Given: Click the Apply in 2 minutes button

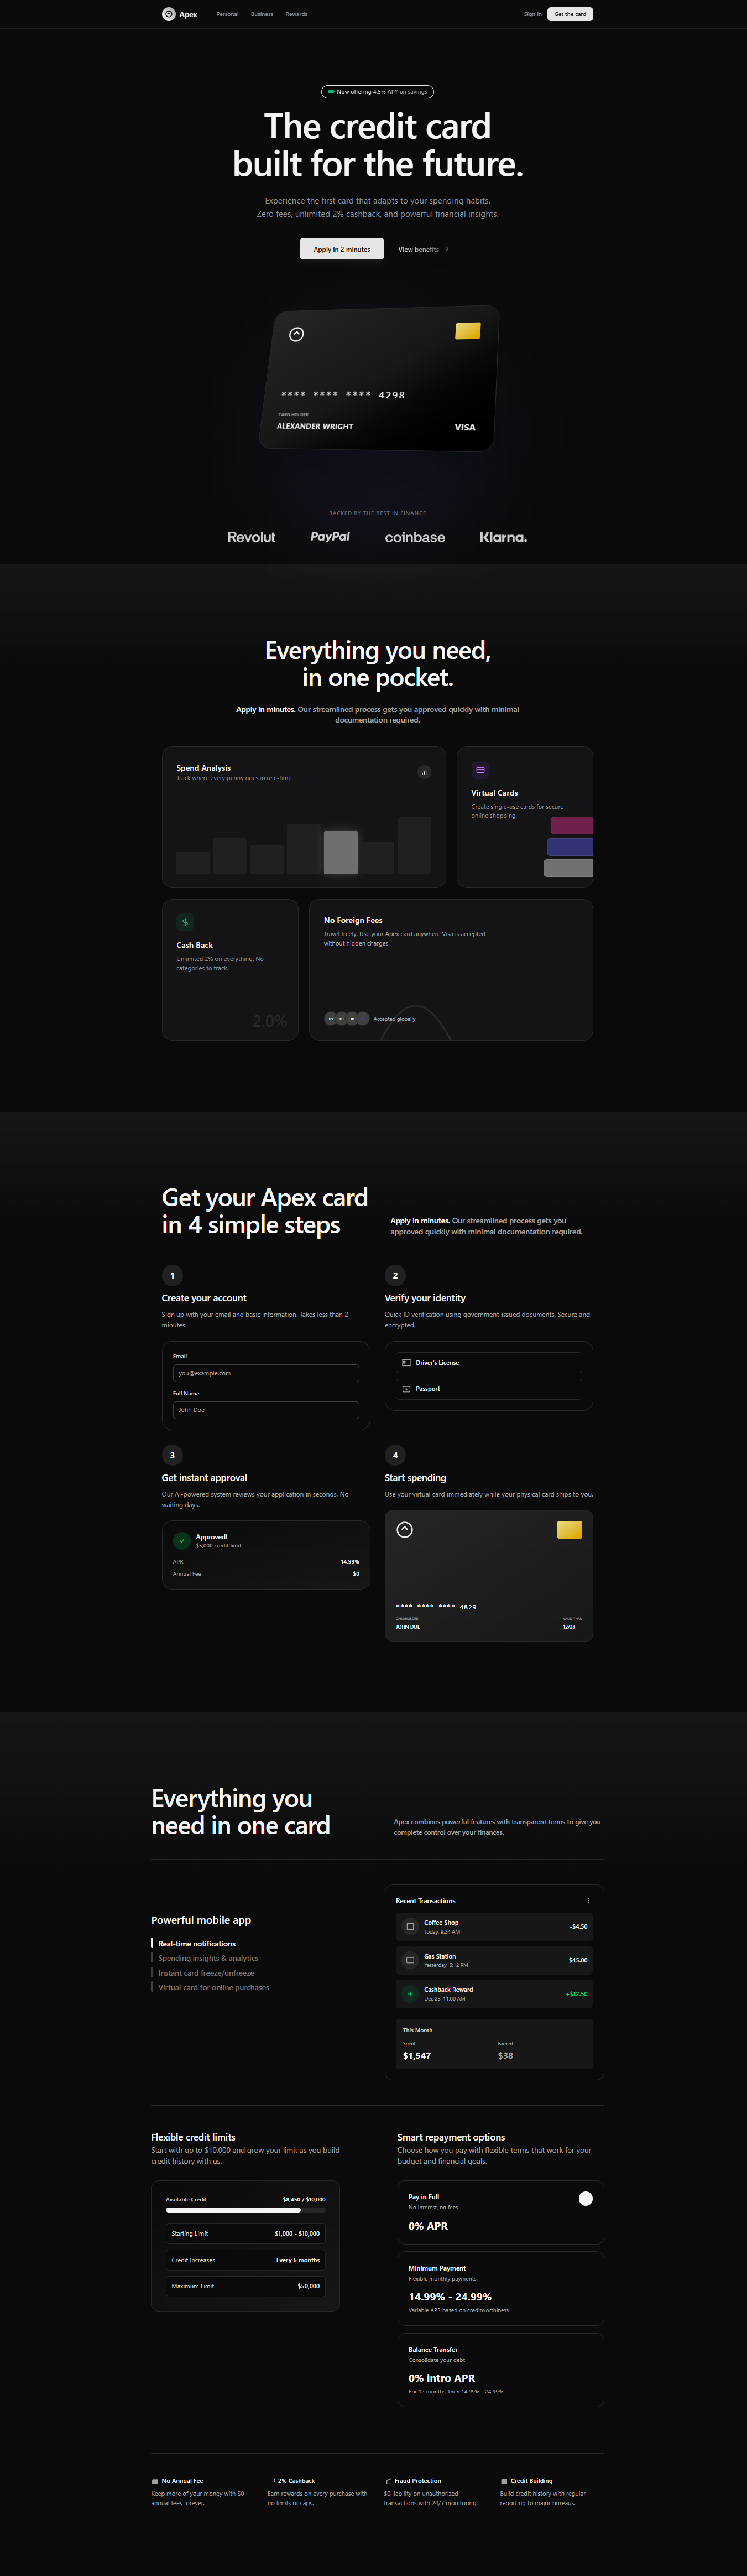Looking at the screenshot, I should coord(342,249).
